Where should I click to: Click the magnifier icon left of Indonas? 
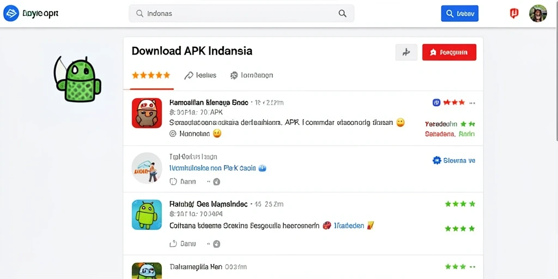click(x=140, y=14)
